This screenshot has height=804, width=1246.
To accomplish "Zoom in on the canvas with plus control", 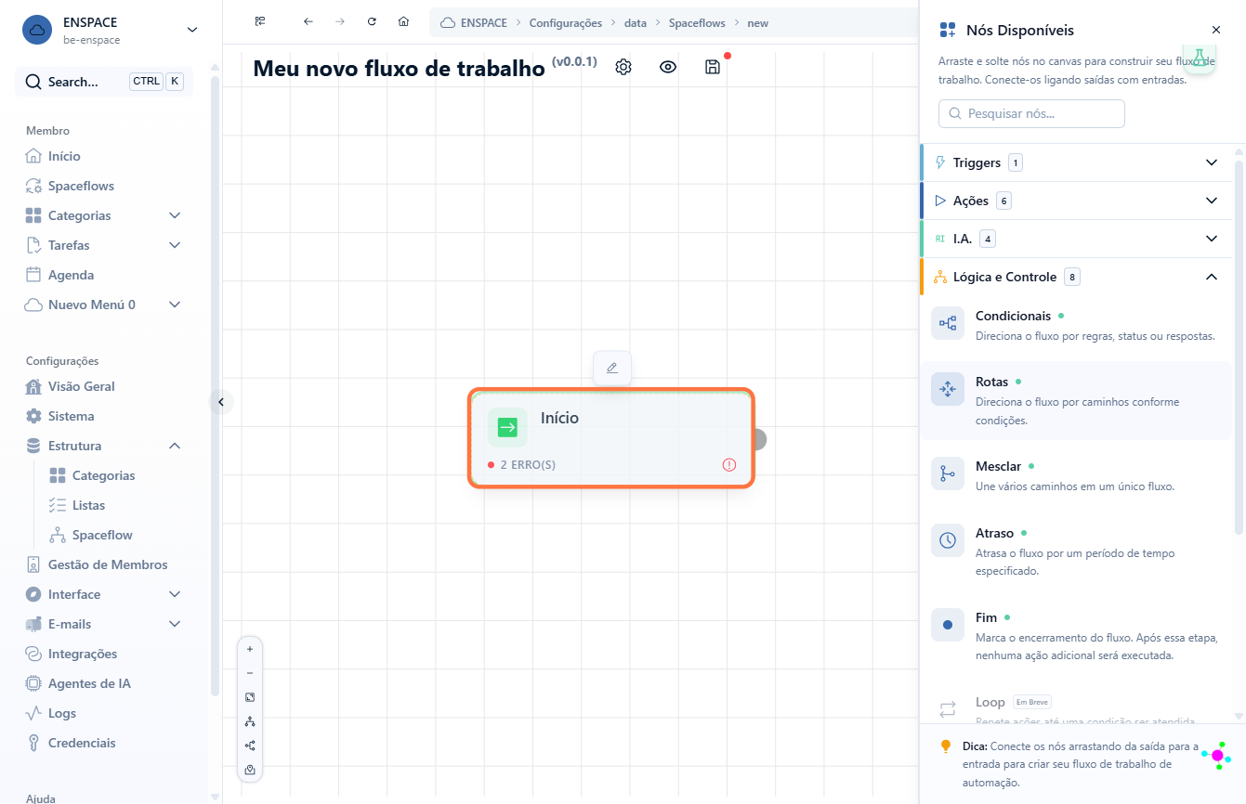I will pyautogui.click(x=250, y=649).
